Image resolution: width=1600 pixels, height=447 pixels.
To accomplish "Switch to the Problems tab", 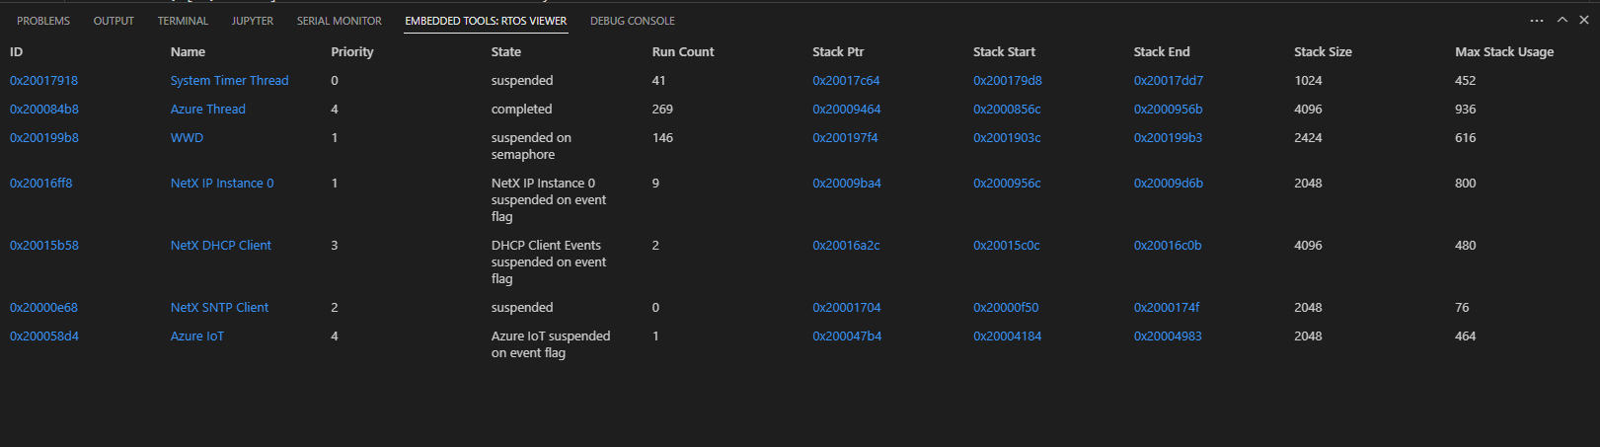I will [43, 21].
